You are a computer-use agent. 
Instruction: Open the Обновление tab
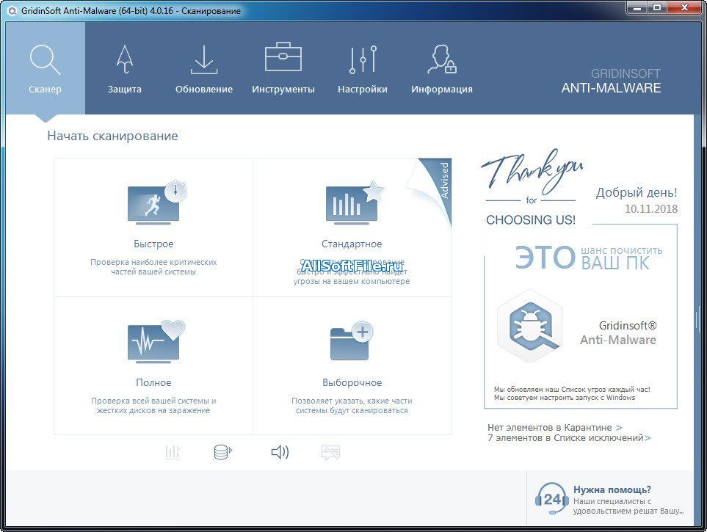204,68
